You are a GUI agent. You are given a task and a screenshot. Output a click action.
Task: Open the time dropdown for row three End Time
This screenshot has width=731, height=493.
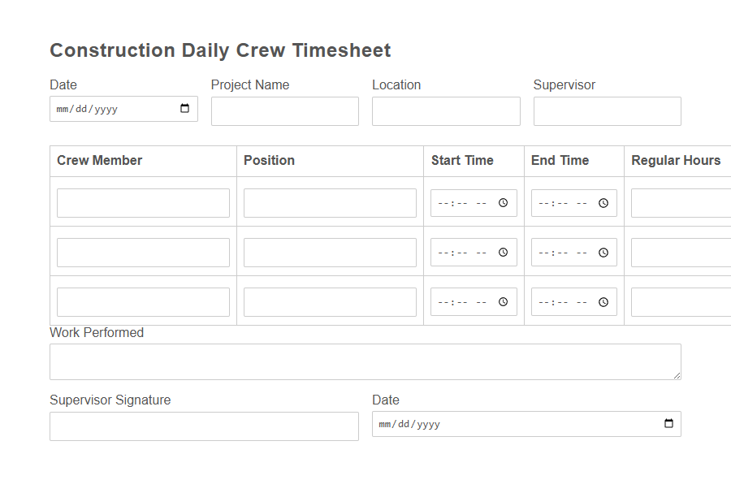603,301
